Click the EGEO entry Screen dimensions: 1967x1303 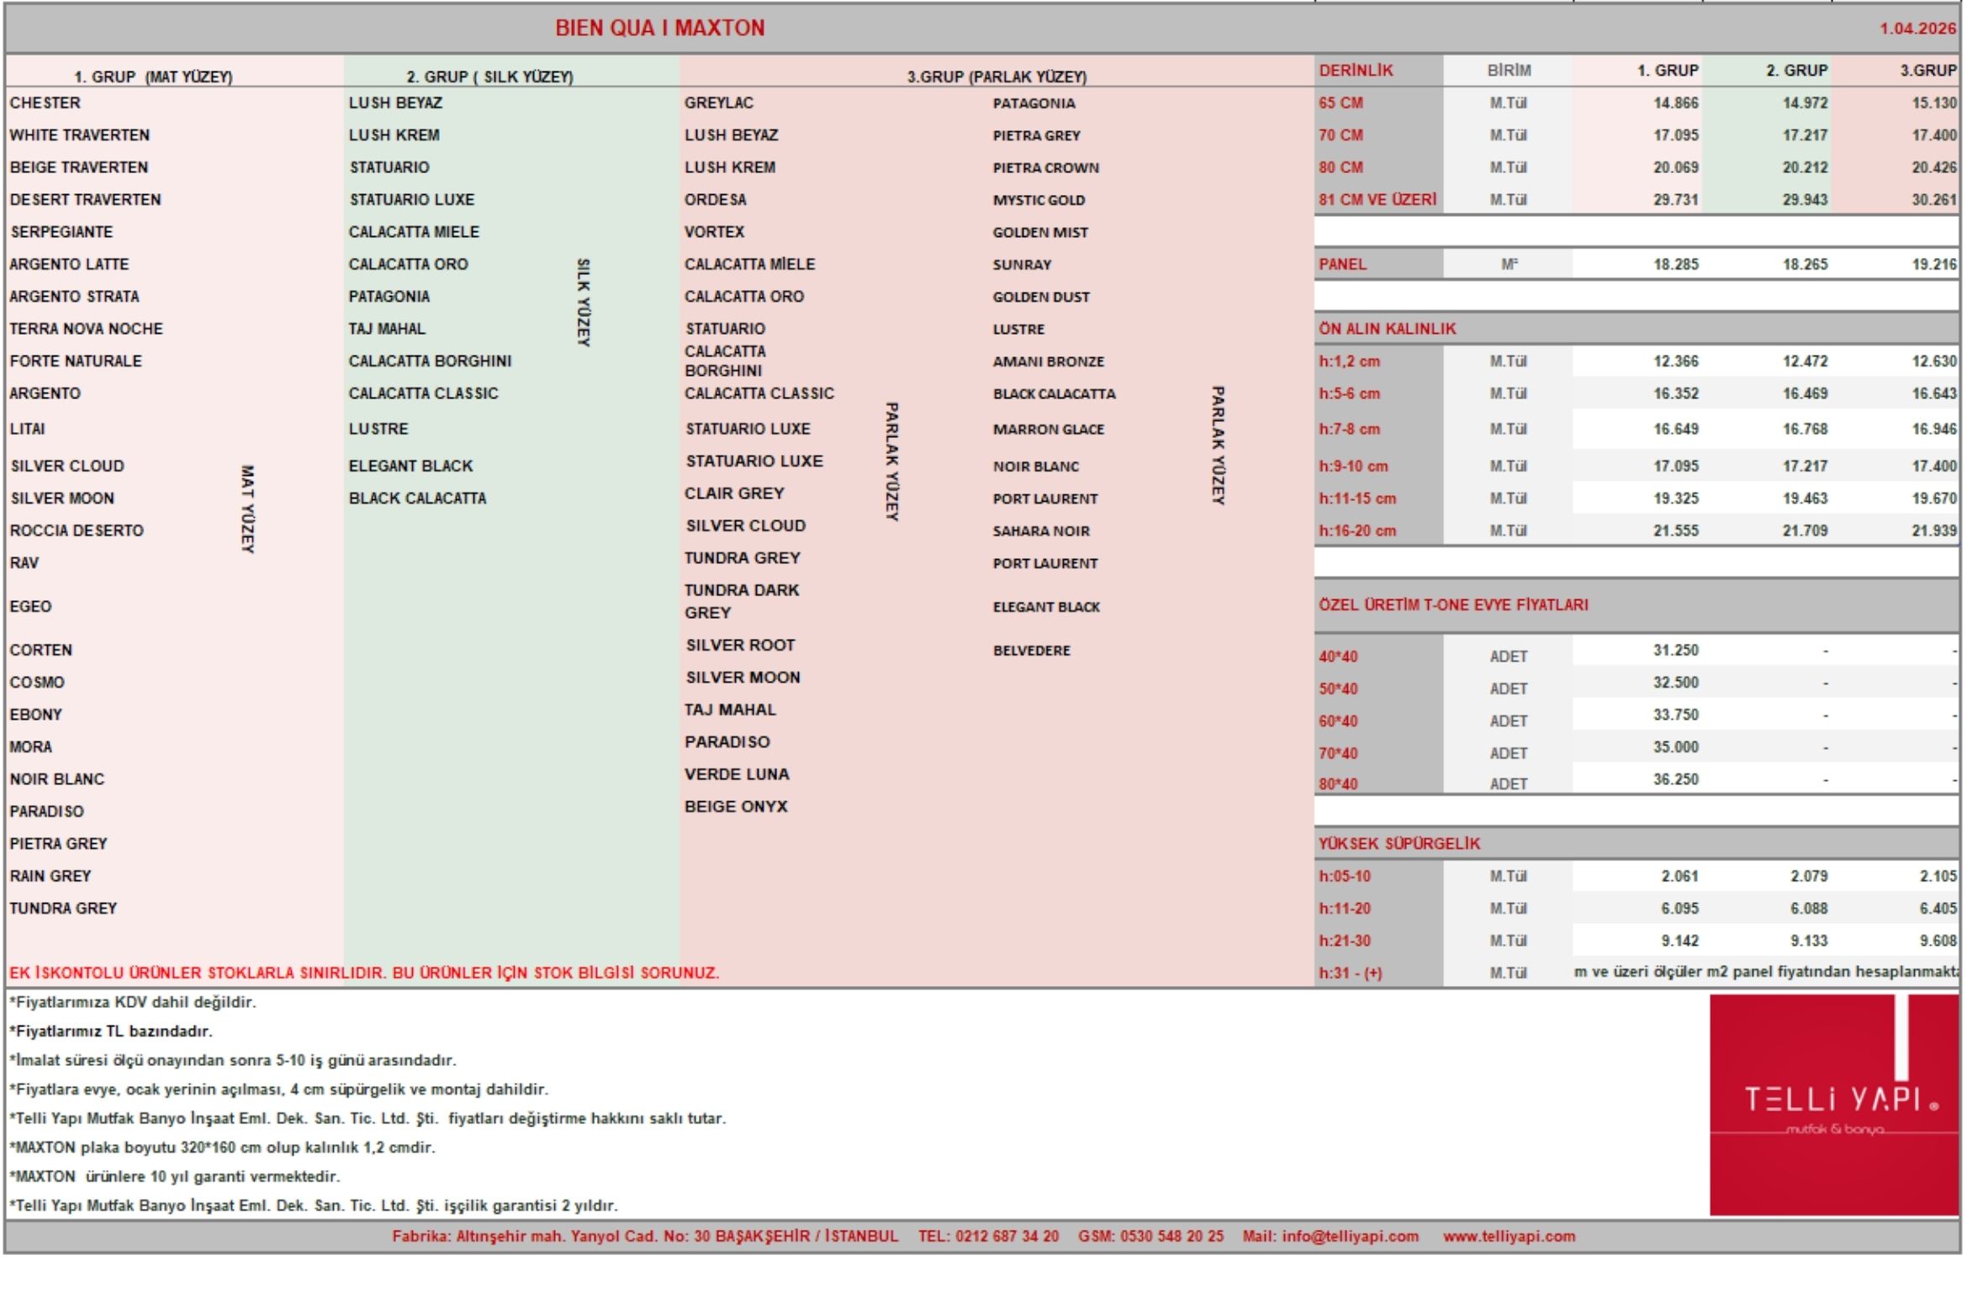[30, 606]
